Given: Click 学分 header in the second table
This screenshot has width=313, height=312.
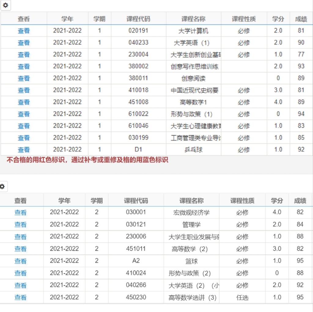Looking at the screenshot, I should click(x=277, y=201).
